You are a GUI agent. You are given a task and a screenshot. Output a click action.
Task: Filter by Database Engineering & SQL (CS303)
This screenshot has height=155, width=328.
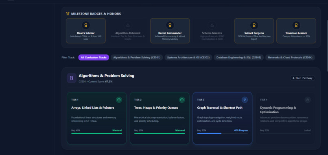click(239, 57)
